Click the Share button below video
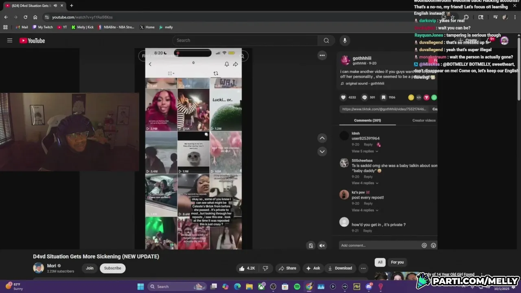This screenshot has height=293, width=521. [287, 268]
